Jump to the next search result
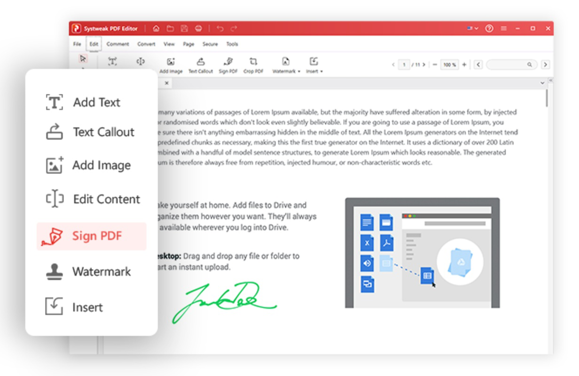The width and height of the screenshot is (579, 376). (x=545, y=65)
